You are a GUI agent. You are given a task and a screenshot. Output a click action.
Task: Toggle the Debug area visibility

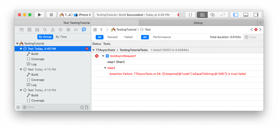[x=246, y=15]
